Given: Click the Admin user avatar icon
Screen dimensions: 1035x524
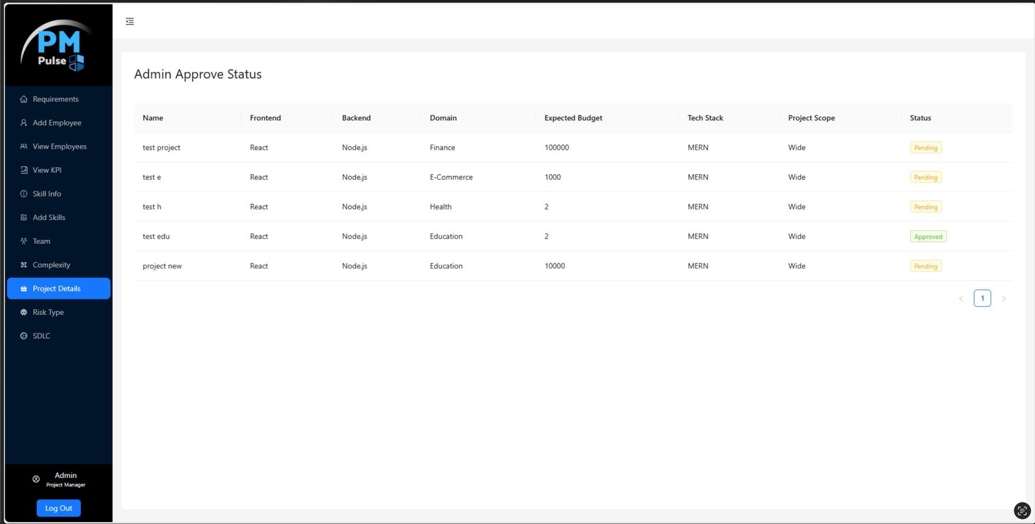Looking at the screenshot, I should 36,479.
